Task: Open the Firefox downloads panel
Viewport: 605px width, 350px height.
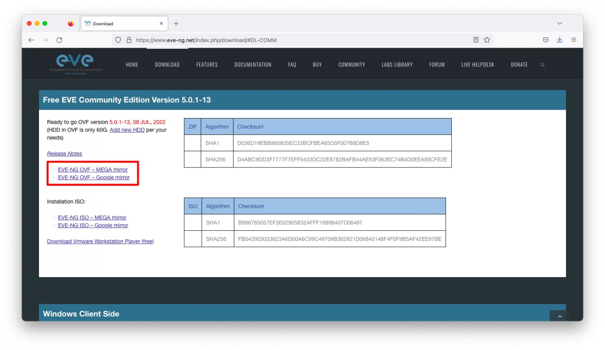Action: (559, 40)
